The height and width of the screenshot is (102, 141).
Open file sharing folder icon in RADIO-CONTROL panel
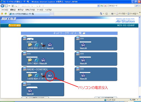pos(30,75)
